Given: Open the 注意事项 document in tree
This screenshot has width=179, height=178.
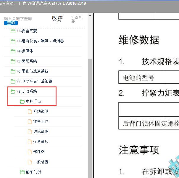Looking at the screenshot, I should (41, 142).
